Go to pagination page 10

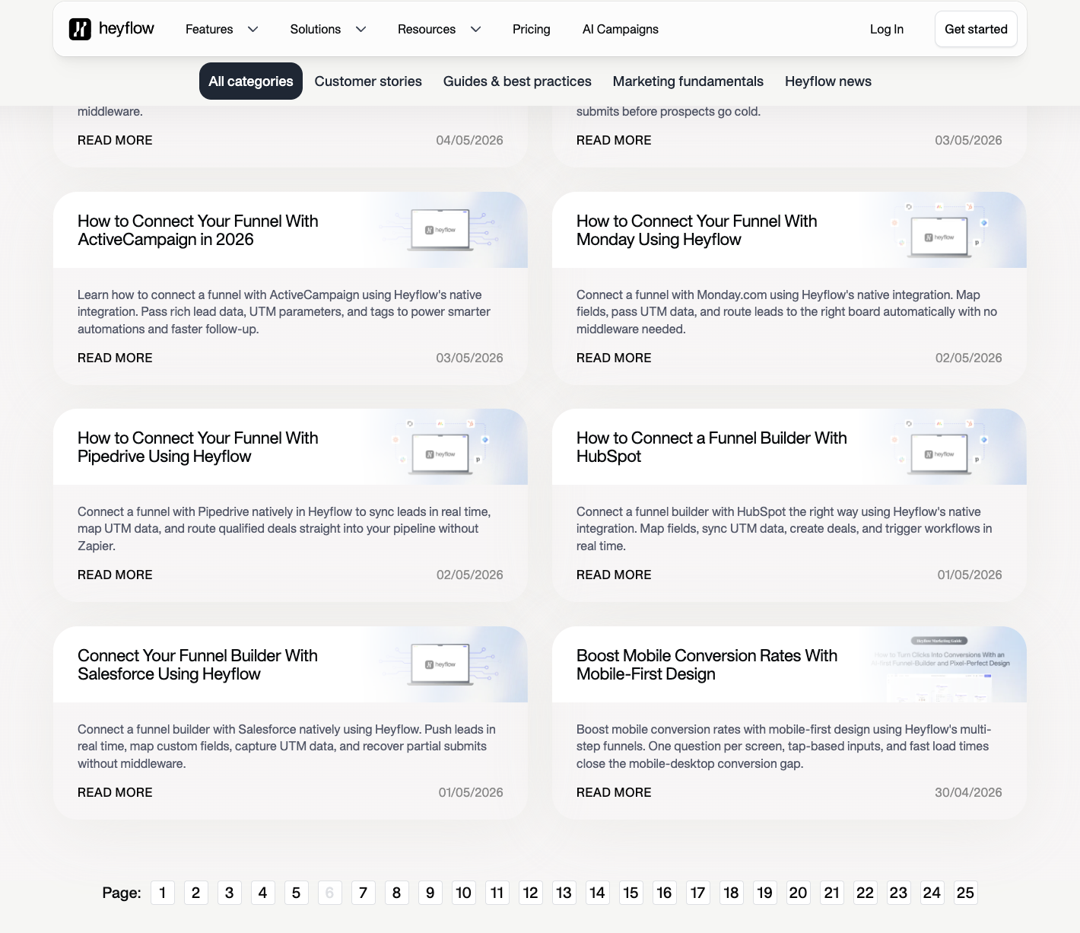coord(464,893)
